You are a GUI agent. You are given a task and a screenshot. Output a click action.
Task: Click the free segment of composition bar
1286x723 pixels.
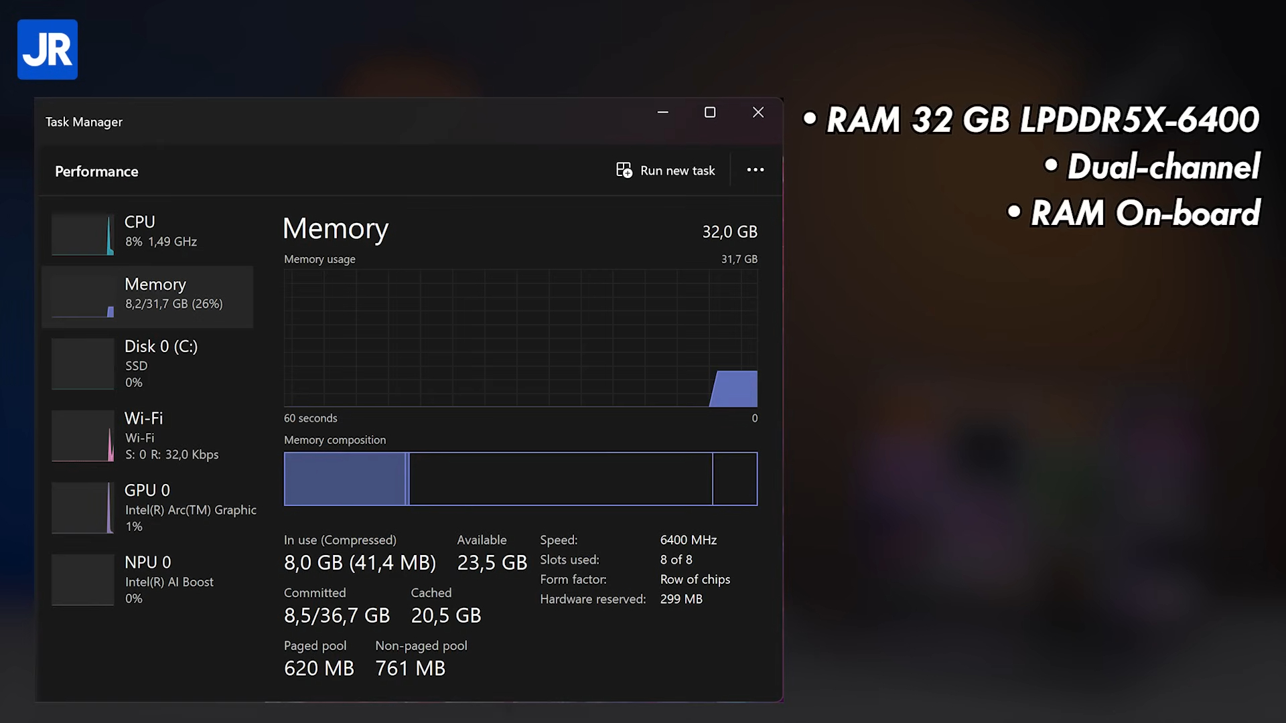(735, 479)
